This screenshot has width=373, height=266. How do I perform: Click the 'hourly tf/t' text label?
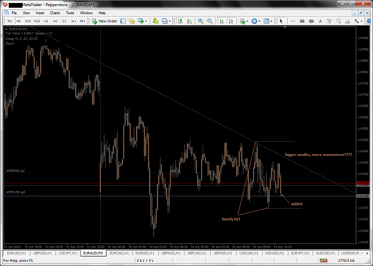[x=231, y=219]
